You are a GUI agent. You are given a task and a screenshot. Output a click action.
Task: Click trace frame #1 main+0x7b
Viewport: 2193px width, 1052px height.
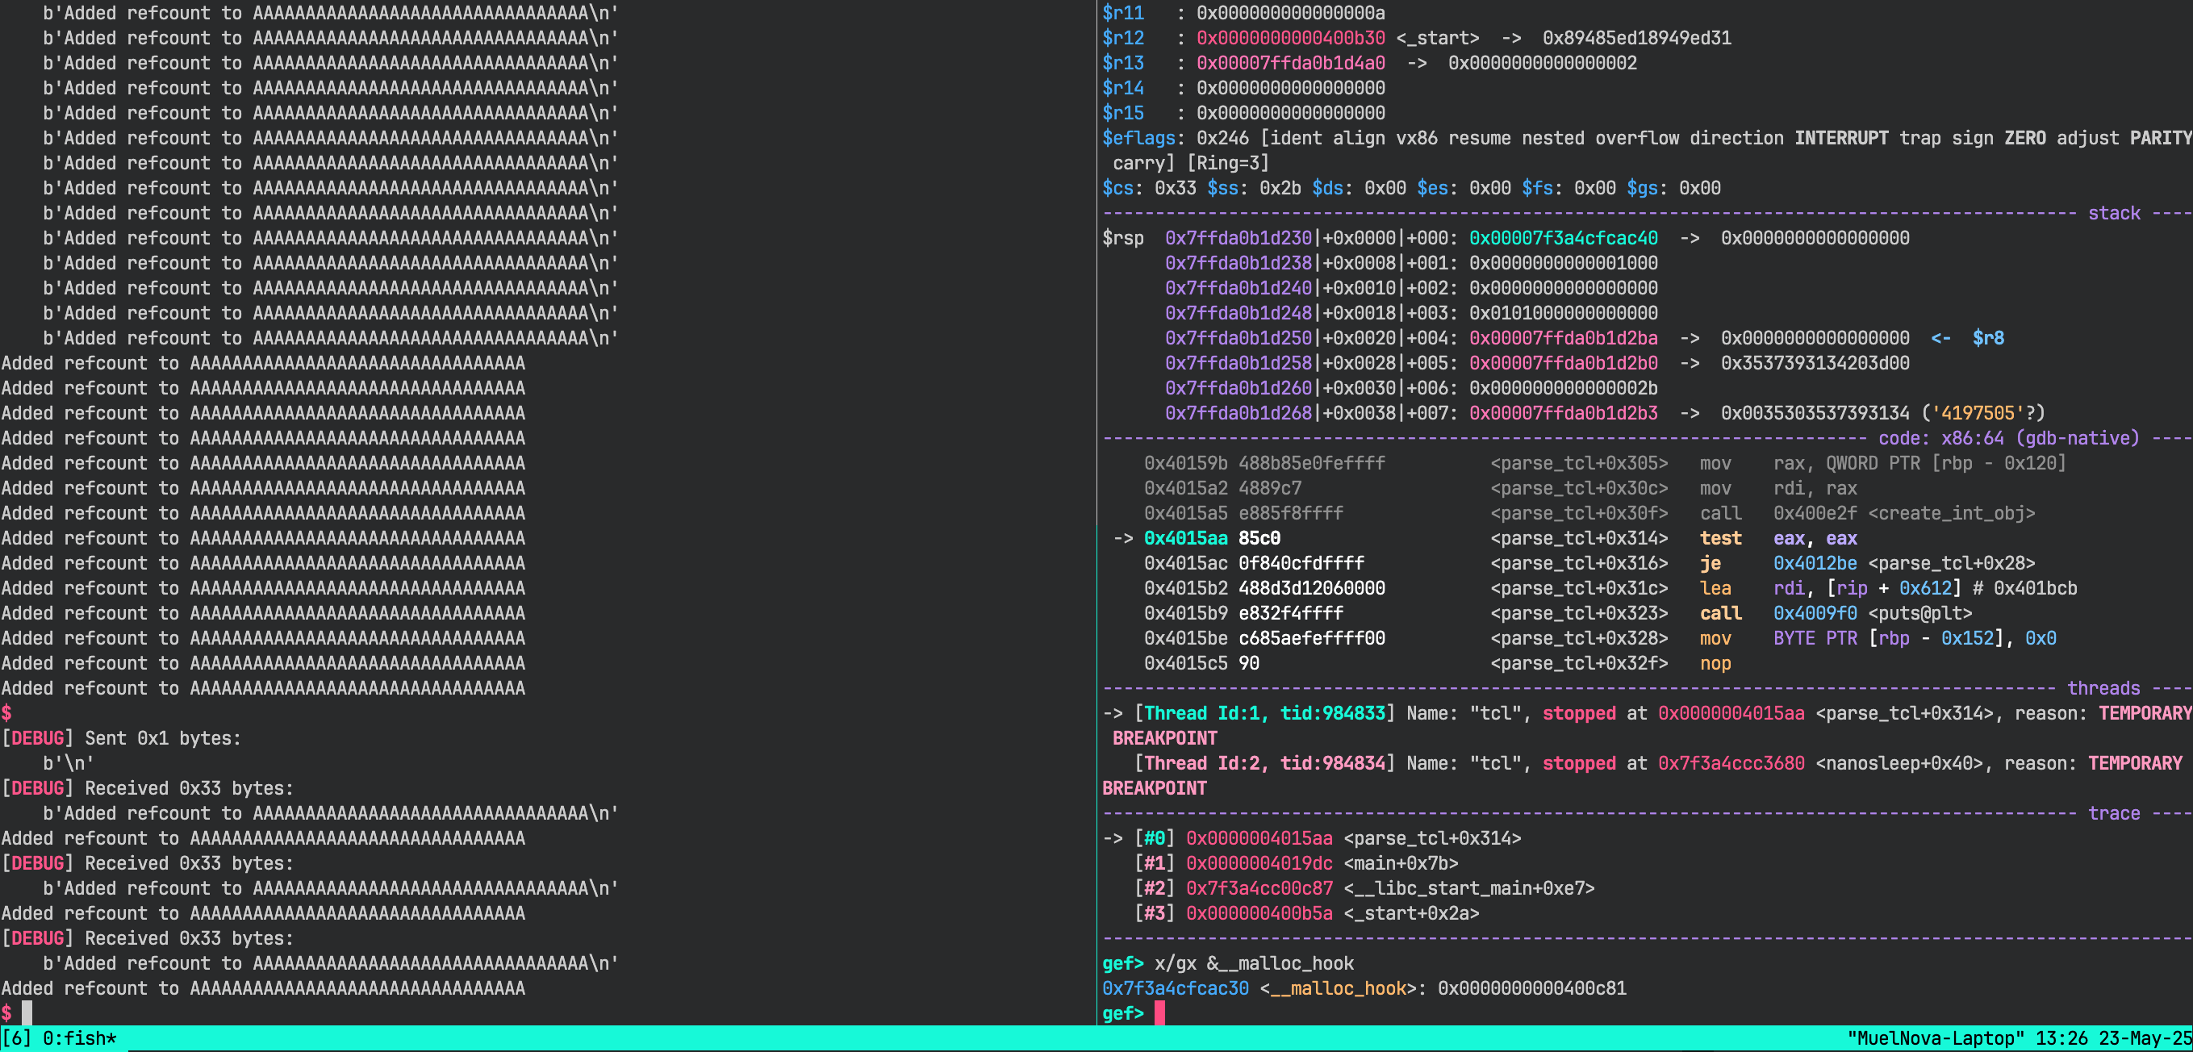tap(1297, 864)
